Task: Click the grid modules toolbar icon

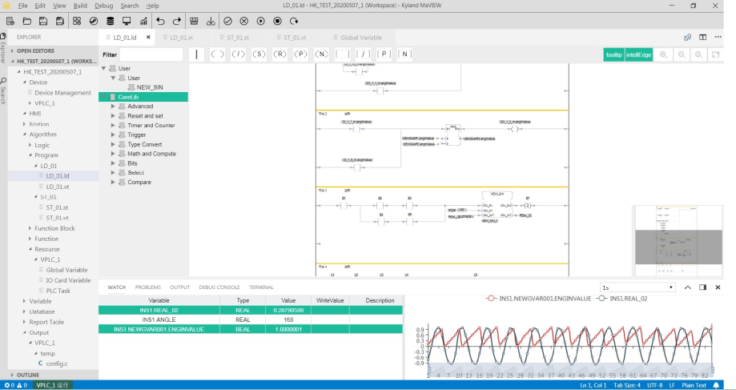Action: (x=77, y=21)
